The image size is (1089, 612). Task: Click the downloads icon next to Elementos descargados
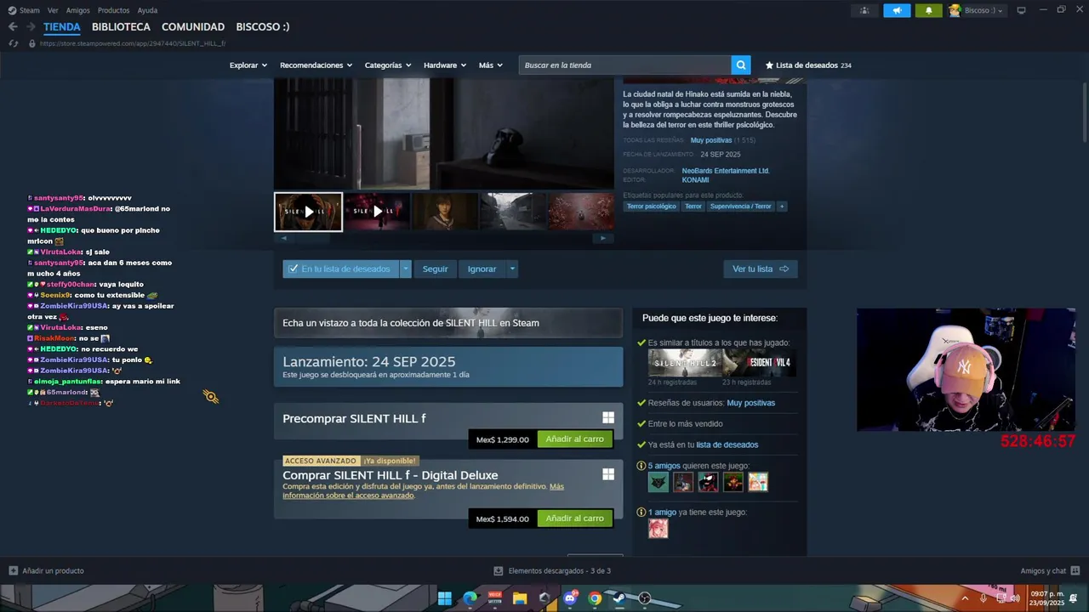[x=499, y=570]
